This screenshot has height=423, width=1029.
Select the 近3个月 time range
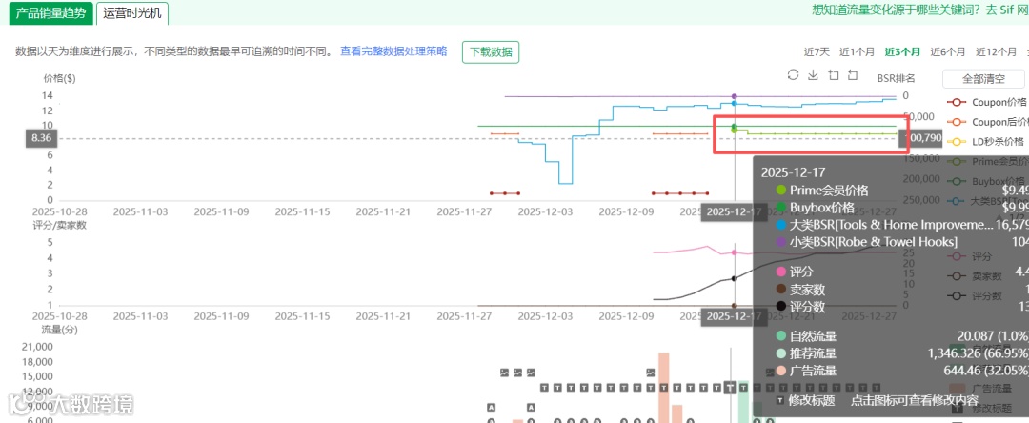pos(902,51)
